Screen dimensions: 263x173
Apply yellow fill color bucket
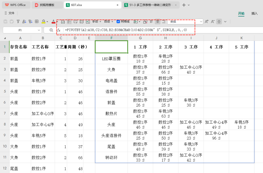click(43, 22)
